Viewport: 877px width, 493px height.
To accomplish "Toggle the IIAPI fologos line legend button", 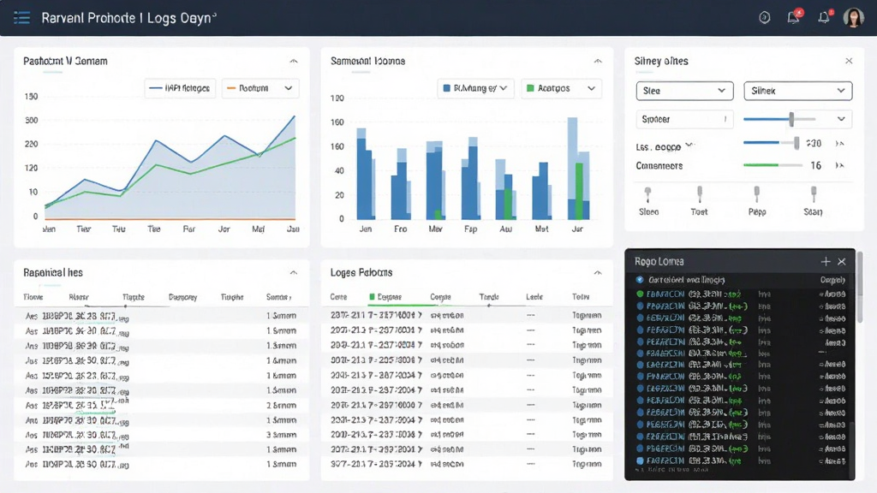I will pyautogui.click(x=180, y=88).
